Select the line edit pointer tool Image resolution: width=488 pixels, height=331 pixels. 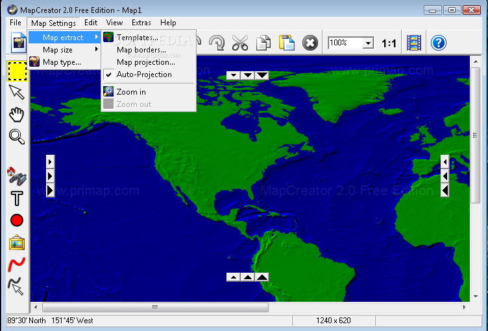16,286
